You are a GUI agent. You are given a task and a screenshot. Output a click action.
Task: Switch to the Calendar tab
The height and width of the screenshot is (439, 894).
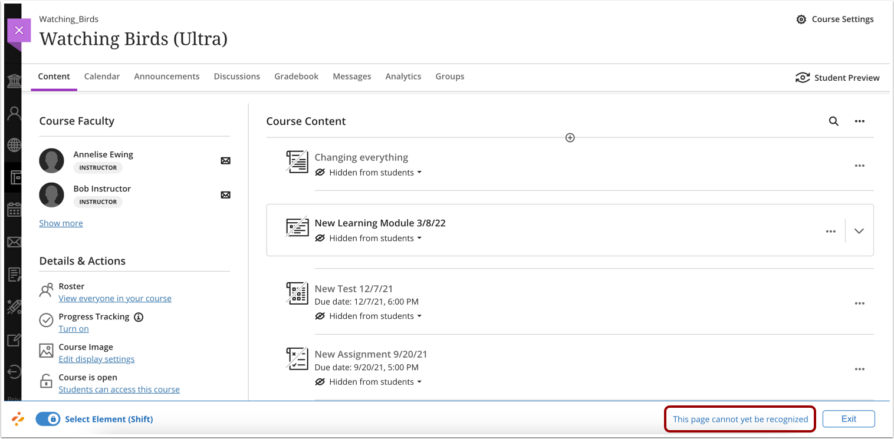coord(102,77)
